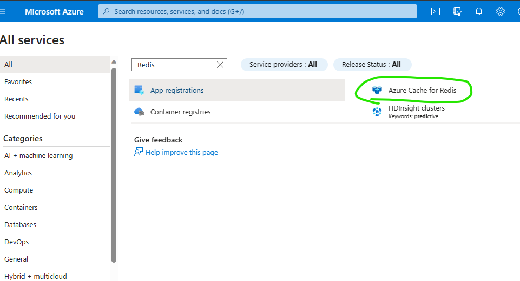Go to Microsoft Azure home
The image size is (520, 281).
tap(54, 11)
